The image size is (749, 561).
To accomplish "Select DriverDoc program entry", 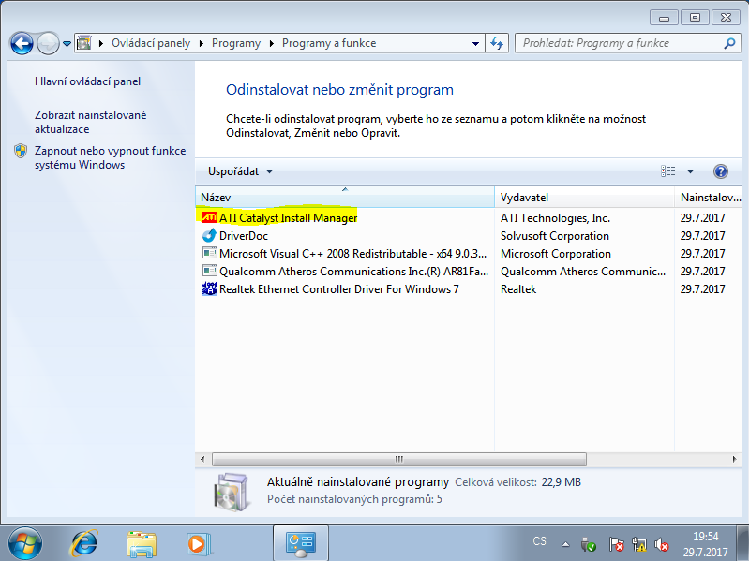I will (x=469, y=236).
